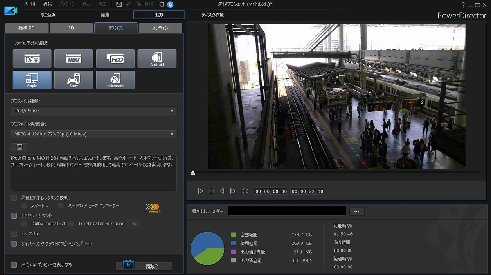Screen dimensions: 491x275
Task: Click the disk space pie chart
Action: click(x=208, y=248)
